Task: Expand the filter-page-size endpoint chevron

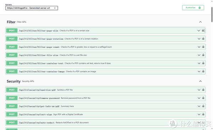Action: coord(199,30)
